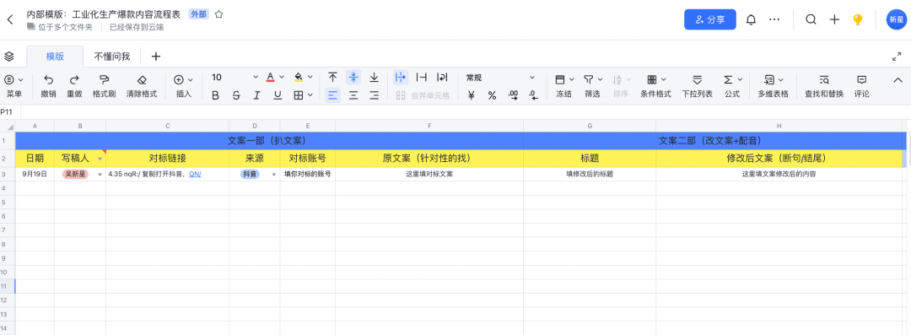
Task: Click the search magnifier icon
Action: coord(811,19)
